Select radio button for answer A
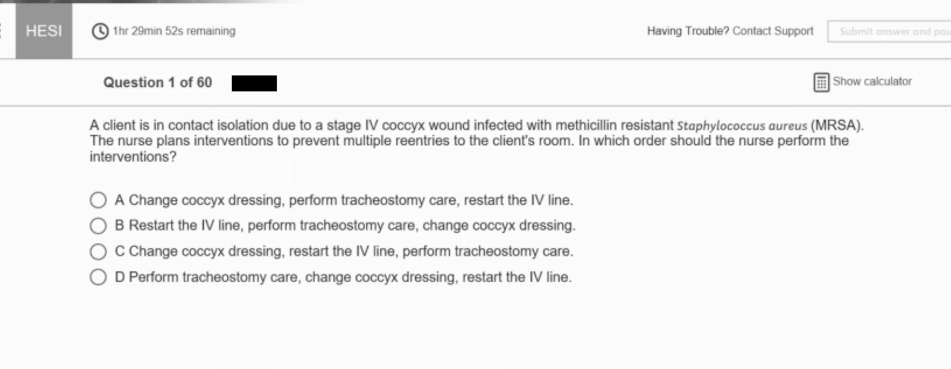The width and height of the screenshot is (951, 369). 98,200
